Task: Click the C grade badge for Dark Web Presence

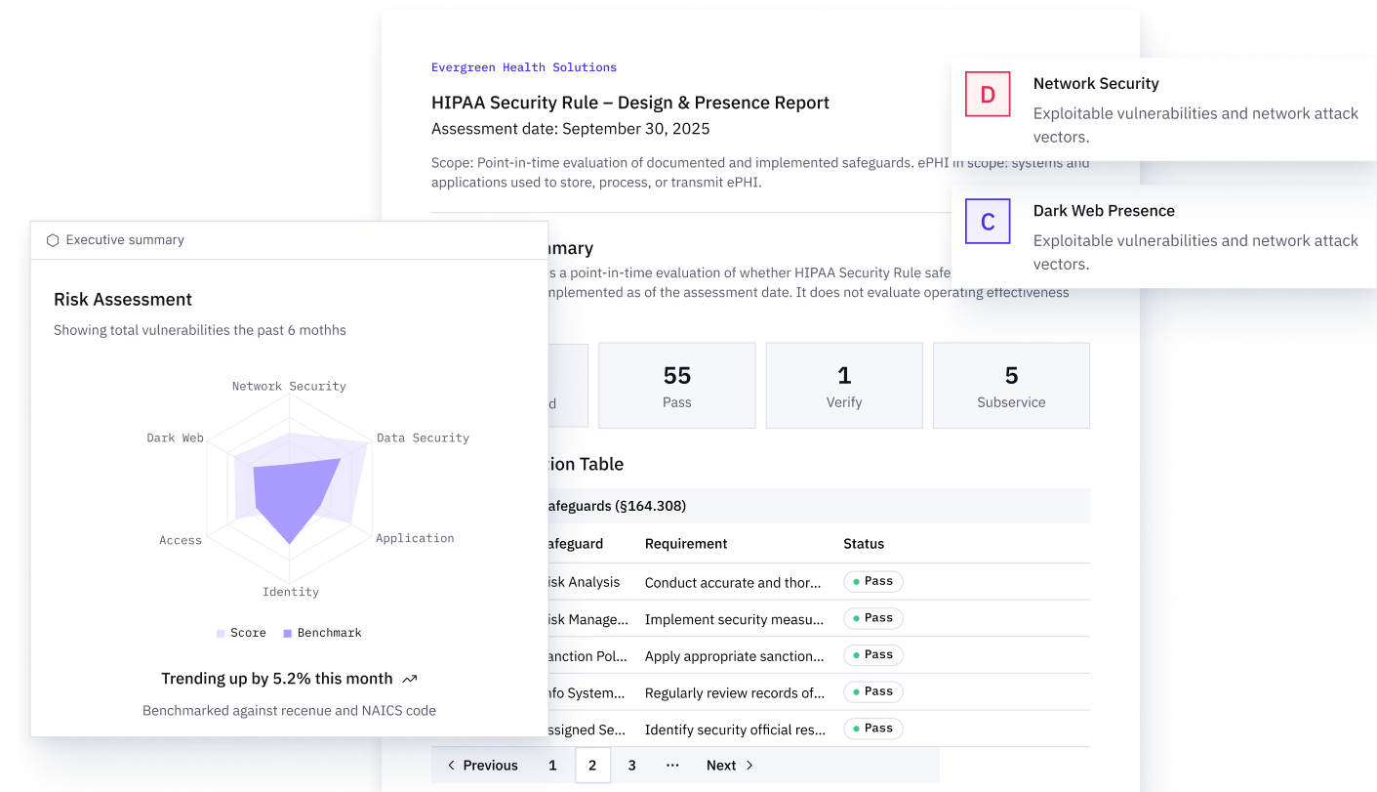Action: pos(988,222)
